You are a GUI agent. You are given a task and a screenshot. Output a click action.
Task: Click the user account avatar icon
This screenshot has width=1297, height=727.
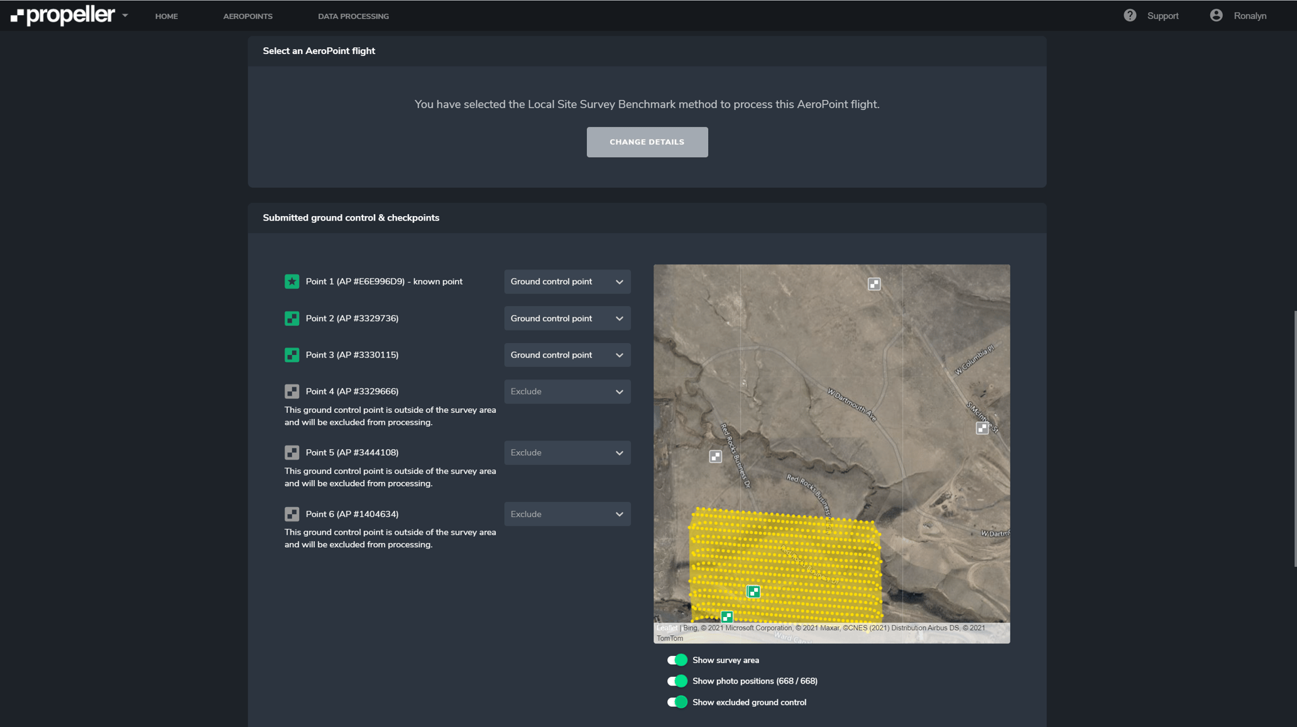[x=1216, y=16]
